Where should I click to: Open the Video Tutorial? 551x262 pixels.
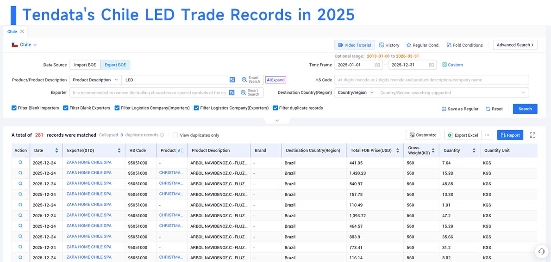[x=355, y=45]
